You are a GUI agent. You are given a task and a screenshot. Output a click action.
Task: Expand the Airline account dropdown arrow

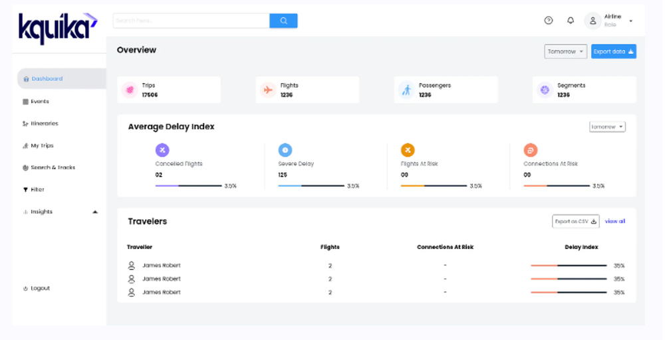coord(630,21)
